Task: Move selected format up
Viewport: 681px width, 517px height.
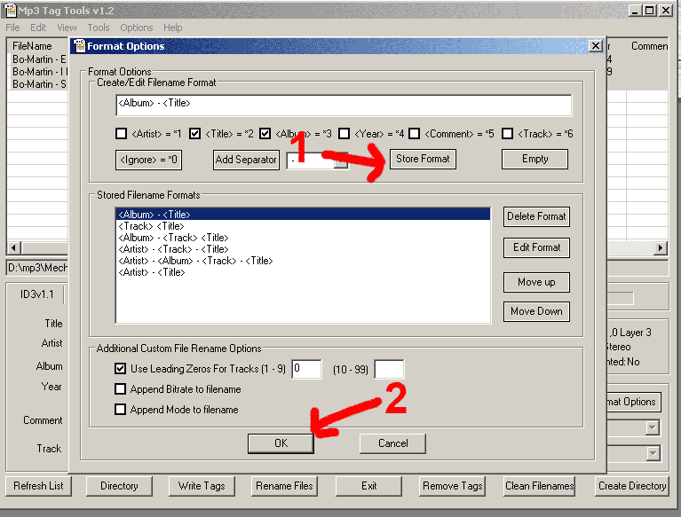Action: 536,282
